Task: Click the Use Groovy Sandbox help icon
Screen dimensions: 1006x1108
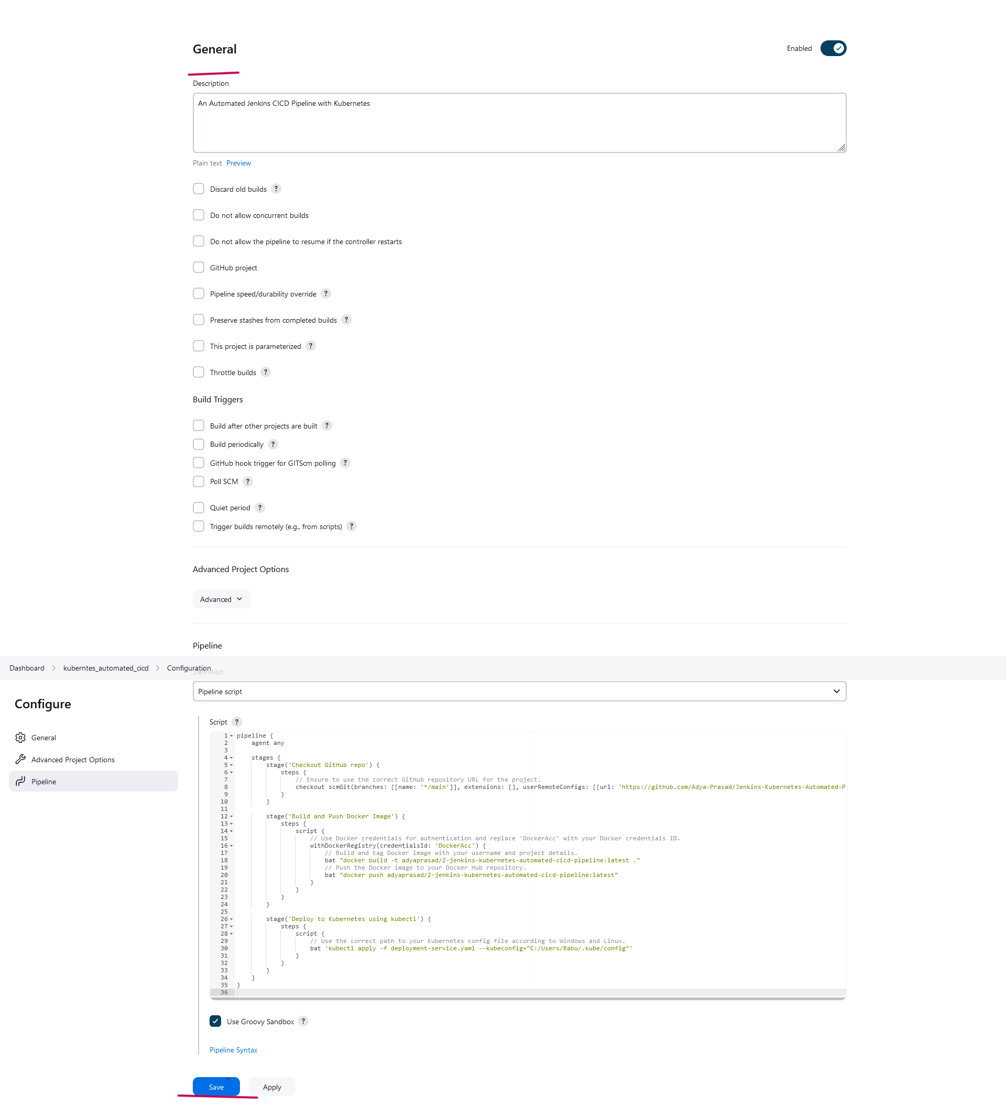Action: tap(305, 1021)
